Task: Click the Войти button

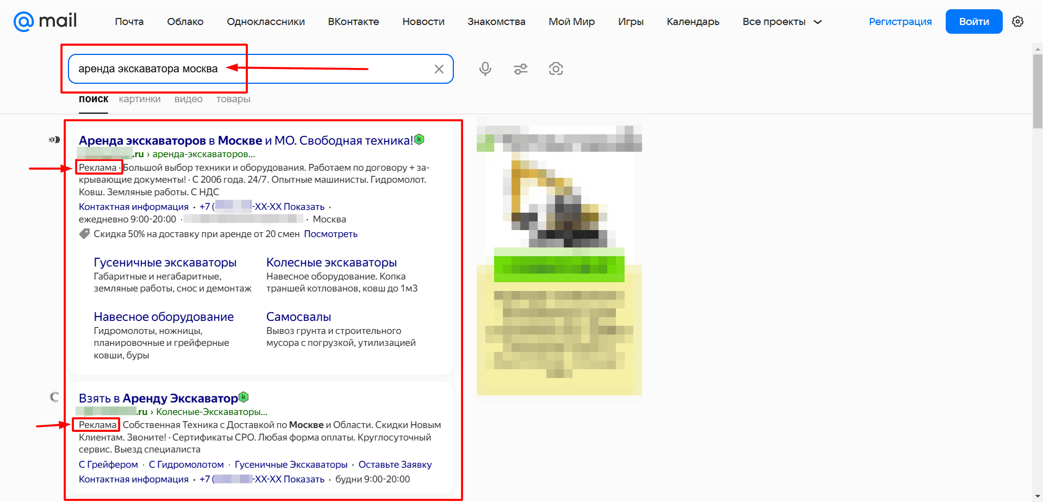Action: (974, 22)
